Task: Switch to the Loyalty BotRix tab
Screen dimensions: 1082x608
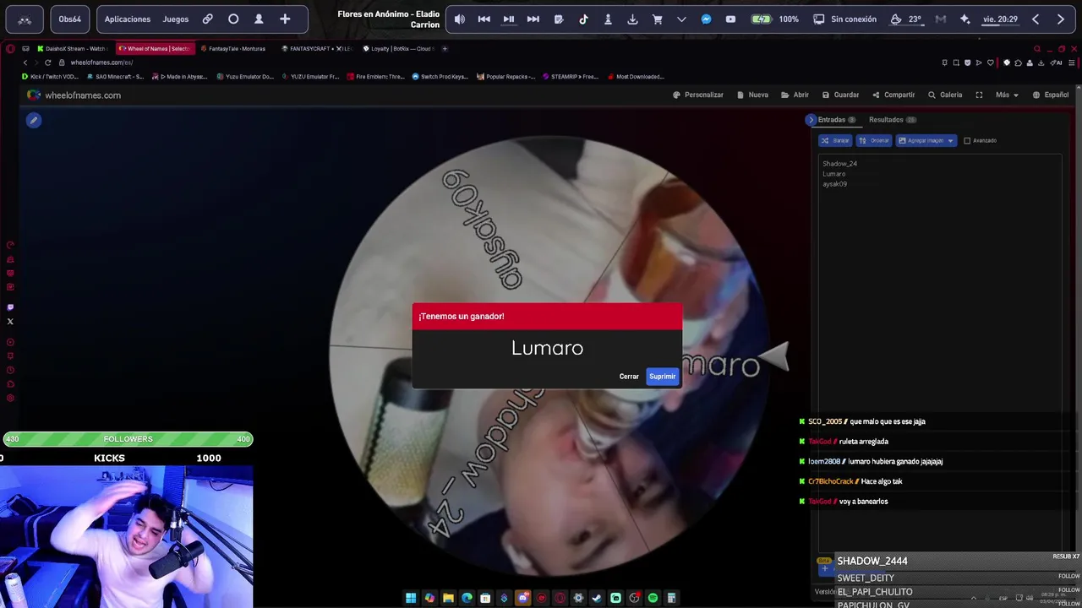Action: (x=397, y=48)
